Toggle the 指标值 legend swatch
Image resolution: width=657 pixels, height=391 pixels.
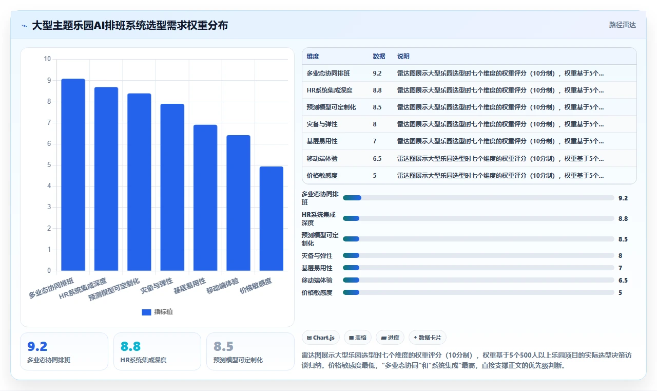pyautogui.click(x=146, y=312)
